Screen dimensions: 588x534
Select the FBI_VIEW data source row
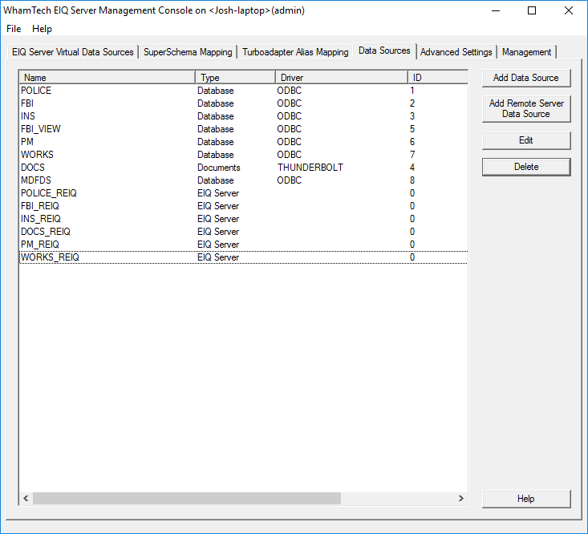pyautogui.click(x=243, y=129)
